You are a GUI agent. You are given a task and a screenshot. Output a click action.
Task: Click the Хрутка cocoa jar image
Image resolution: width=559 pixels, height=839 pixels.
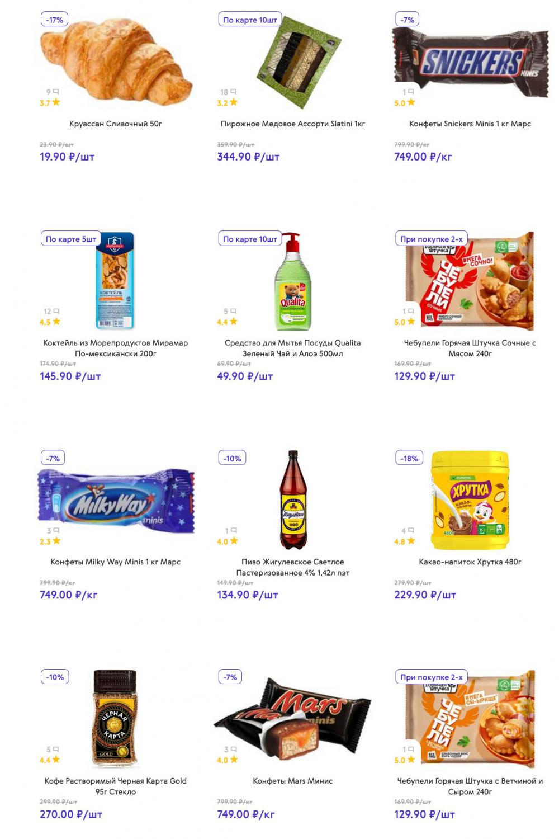pyautogui.click(x=470, y=500)
